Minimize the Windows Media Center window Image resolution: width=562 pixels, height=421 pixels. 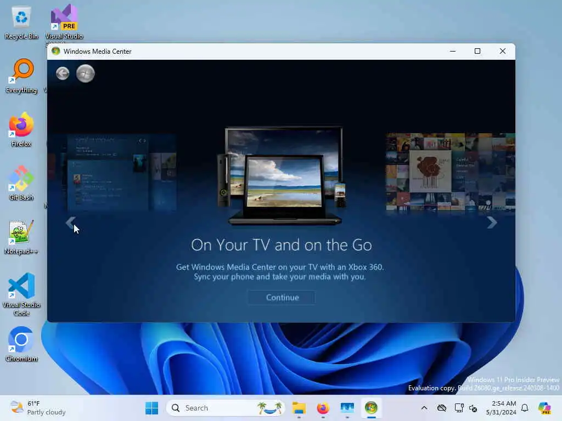click(453, 51)
